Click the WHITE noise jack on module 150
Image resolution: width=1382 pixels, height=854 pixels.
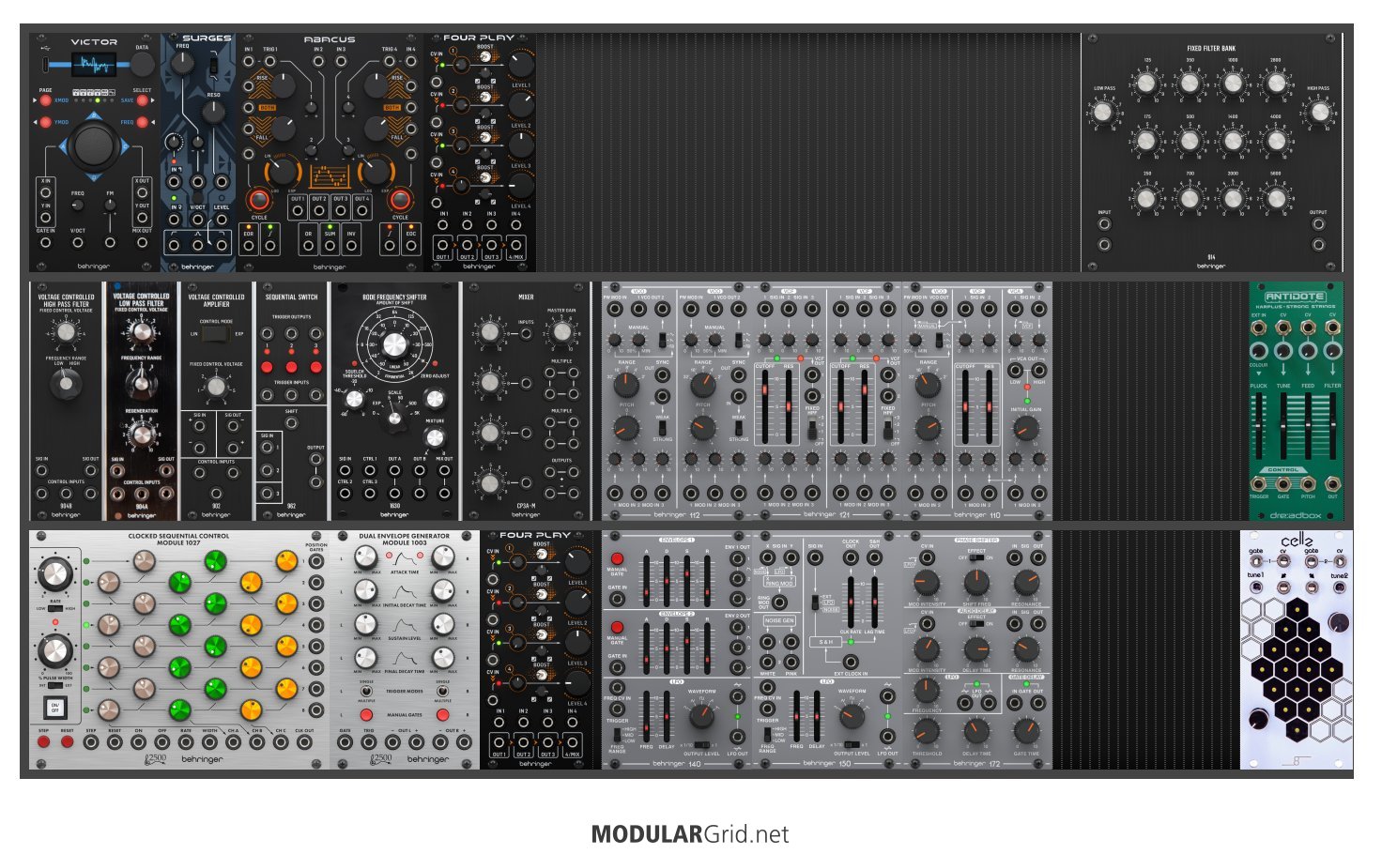pos(768,663)
